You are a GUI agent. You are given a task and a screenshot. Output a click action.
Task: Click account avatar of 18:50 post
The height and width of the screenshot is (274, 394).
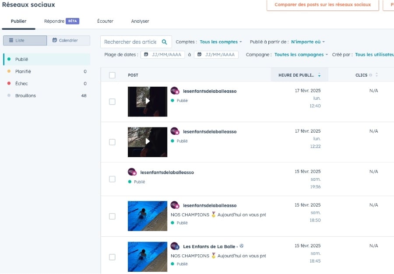click(x=175, y=205)
